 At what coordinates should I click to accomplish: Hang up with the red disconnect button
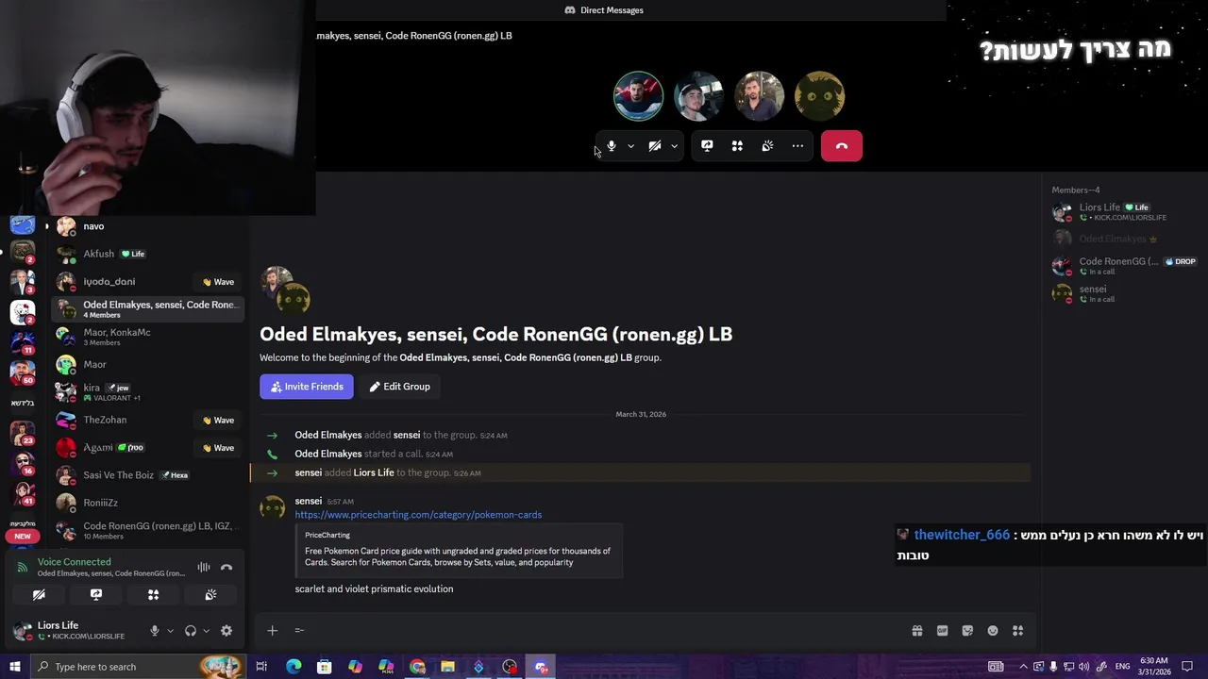click(x=842, y=146)
